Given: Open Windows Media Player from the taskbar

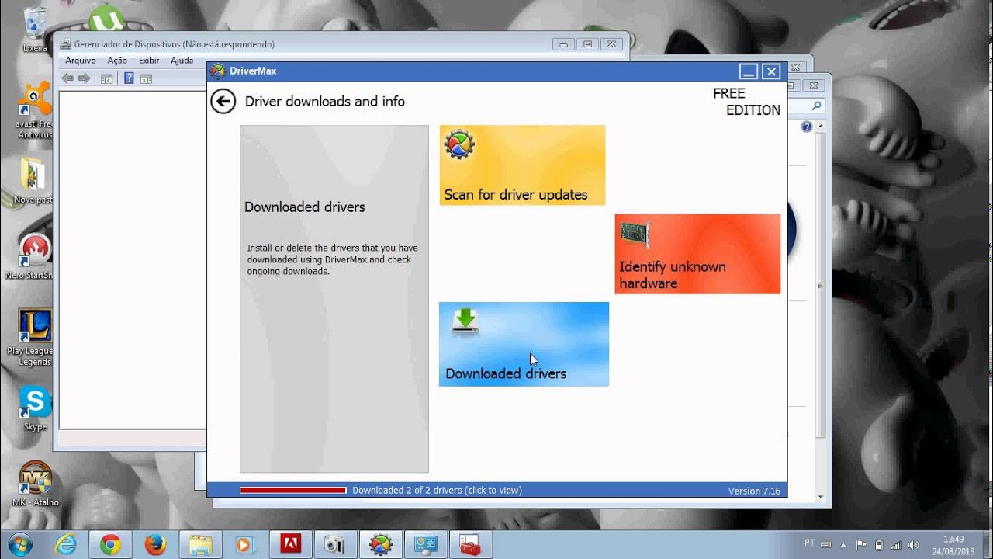Looking at the screenshot, I should click(245, 545).
